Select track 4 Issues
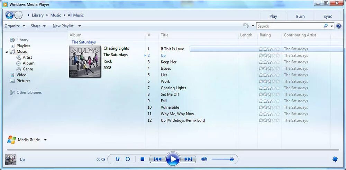The image size is (346, 170). 166,68
